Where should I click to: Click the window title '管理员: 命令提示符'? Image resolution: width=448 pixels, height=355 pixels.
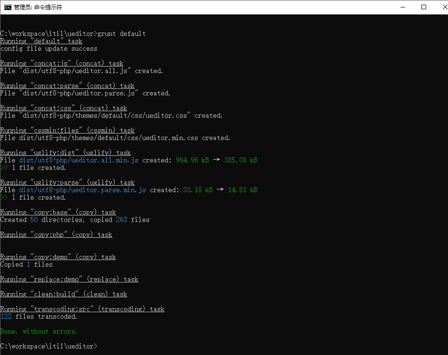click(x=38, y=7)
